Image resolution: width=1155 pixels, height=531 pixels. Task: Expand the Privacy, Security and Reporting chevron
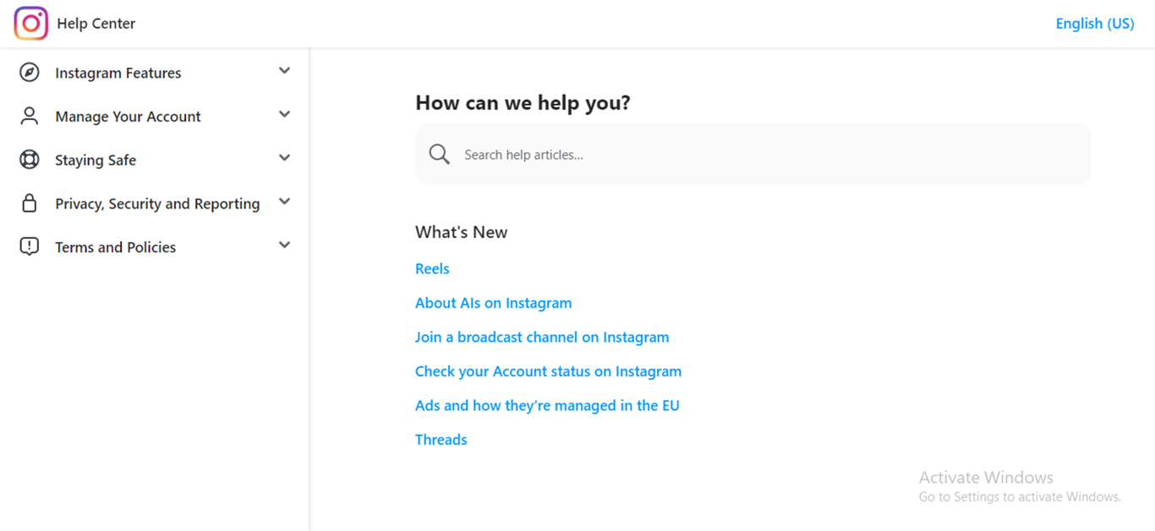pos(284,202)
